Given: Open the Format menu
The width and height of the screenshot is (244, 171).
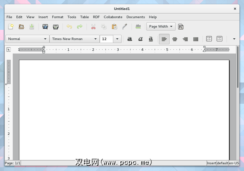Looking at the screenshot, I should pos(58,17).
